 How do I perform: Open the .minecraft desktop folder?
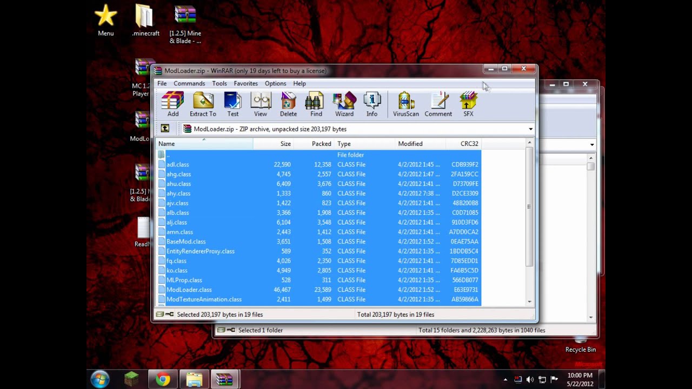click(145, 22)
